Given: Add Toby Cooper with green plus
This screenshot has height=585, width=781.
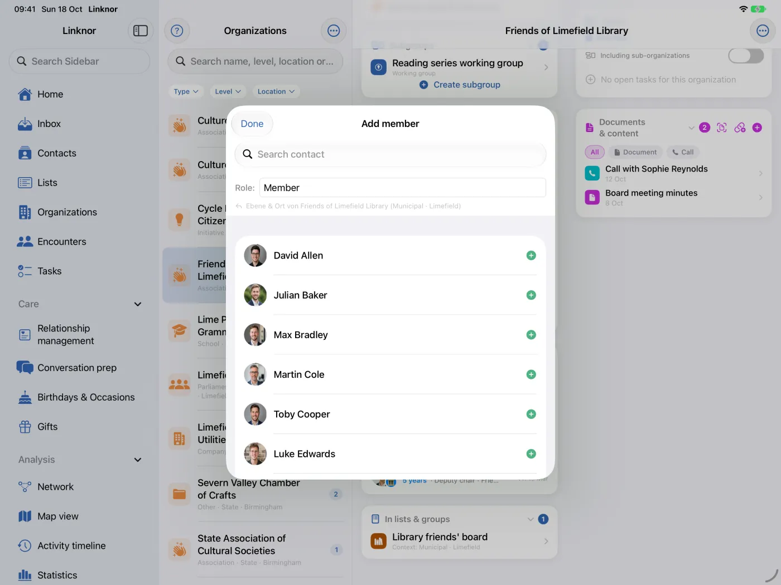Looking at the screenshot, I should click(x=531, y=414).
